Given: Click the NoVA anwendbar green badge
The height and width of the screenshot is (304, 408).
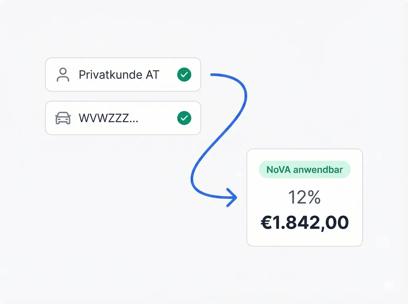Looking at the screenshot, I should tap(304, 170).
